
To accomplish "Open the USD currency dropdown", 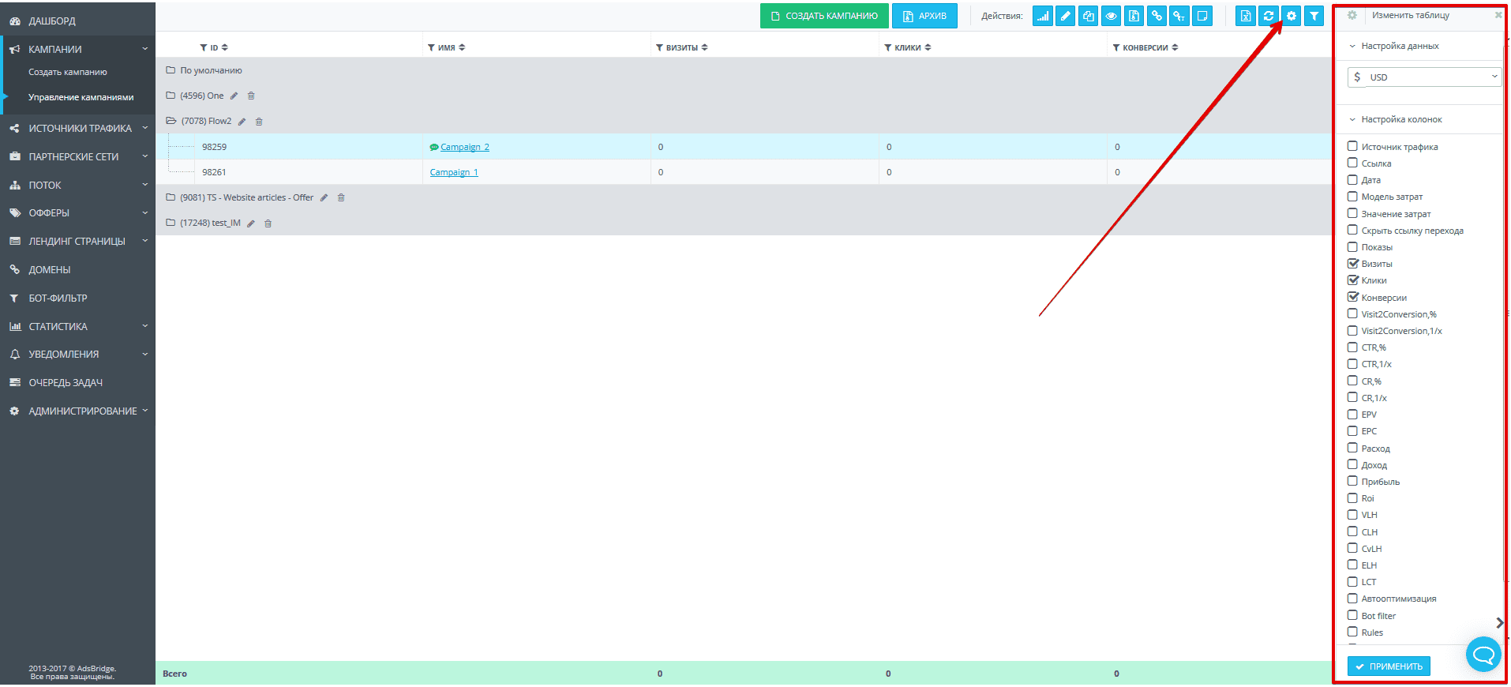I will click(x=1424, y=77).
